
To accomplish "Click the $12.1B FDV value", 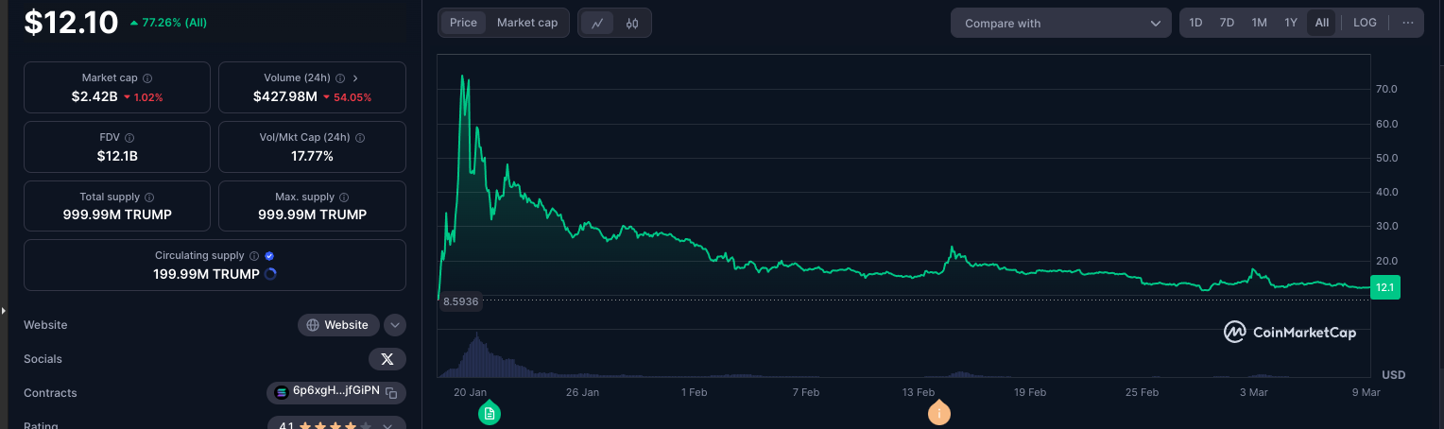I will 117,156.
